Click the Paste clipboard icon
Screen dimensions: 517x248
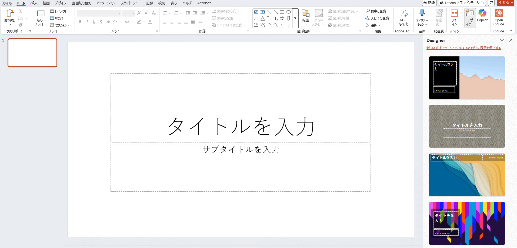(10, 13)
